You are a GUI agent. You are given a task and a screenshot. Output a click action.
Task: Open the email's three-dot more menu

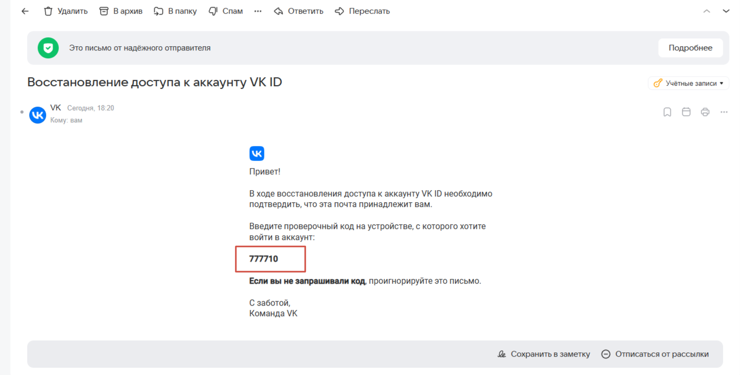point(724,112)
